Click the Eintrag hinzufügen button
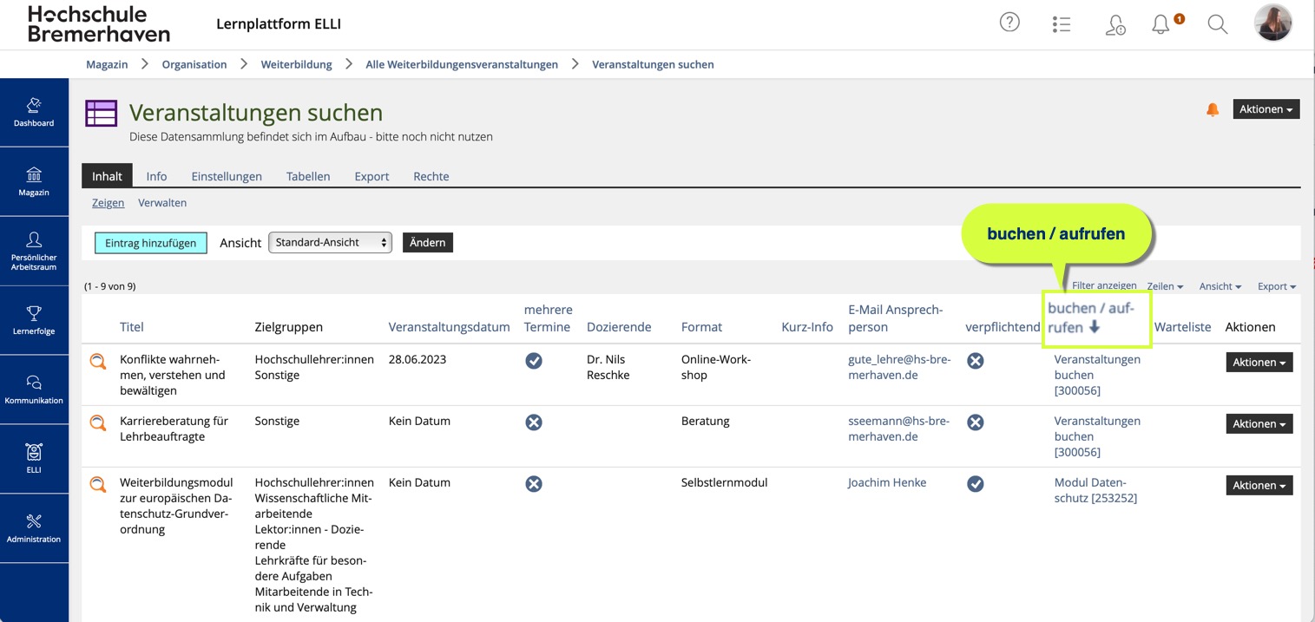The width and height of the screenshot is (1315, 622). [x=151, y=243]
